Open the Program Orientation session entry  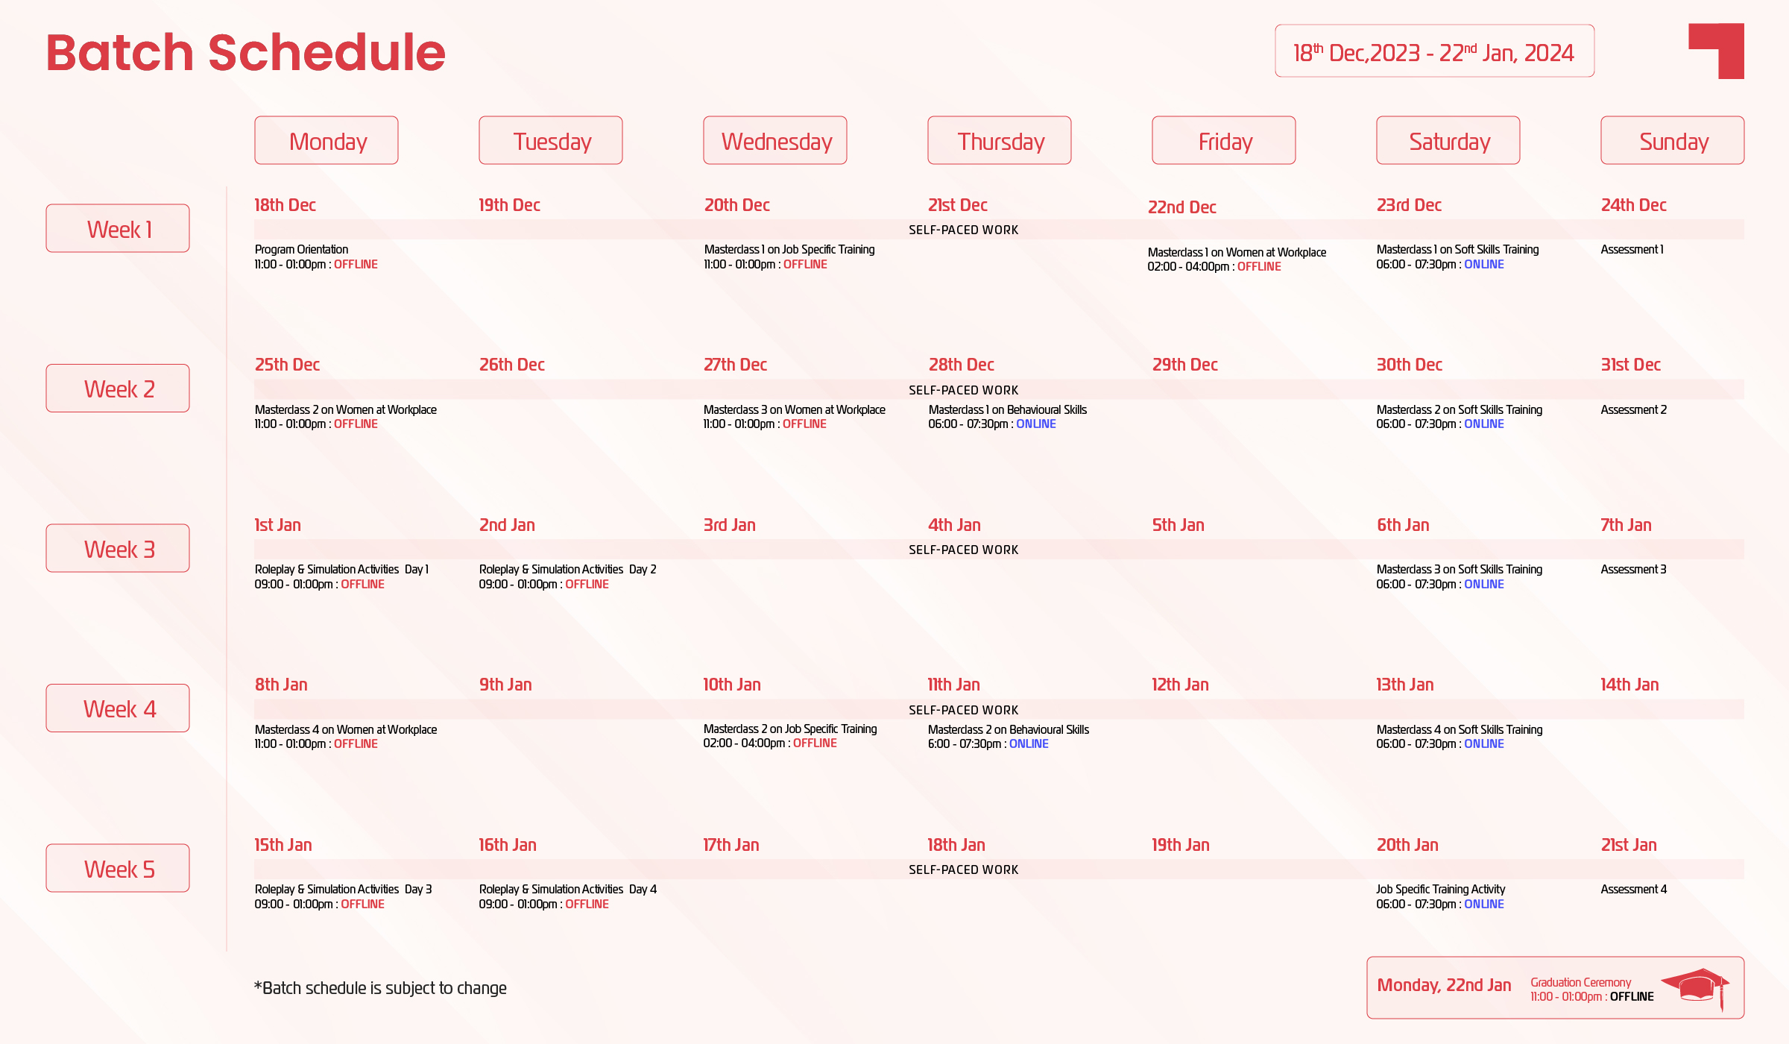click(302, 250)
